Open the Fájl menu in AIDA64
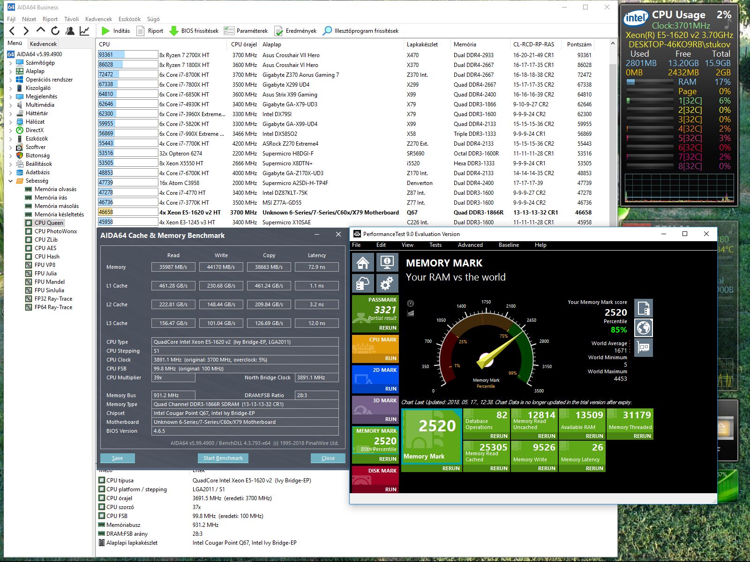The width and height of the screenshot is (750, 562). pyautogui.click(x=11, y=19)
